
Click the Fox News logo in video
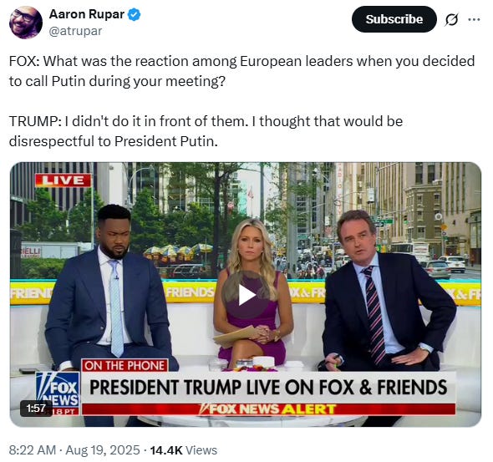coord(58,393)
